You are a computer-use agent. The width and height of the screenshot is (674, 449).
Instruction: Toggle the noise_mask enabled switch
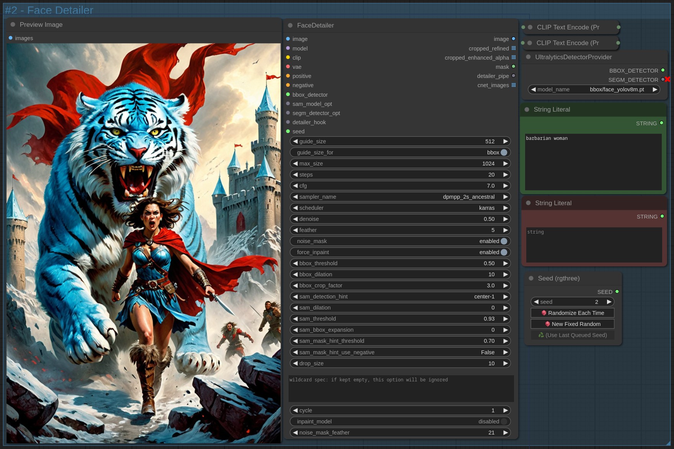coord(504,241)
